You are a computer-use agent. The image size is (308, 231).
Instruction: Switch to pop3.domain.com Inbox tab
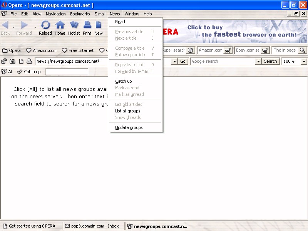tap(94, 226)
